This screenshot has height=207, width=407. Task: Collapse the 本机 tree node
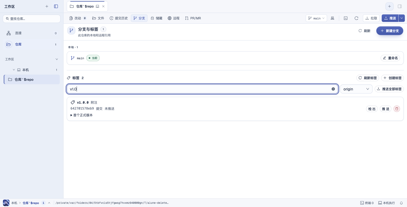pyautogui.click(x=14, y=70)
